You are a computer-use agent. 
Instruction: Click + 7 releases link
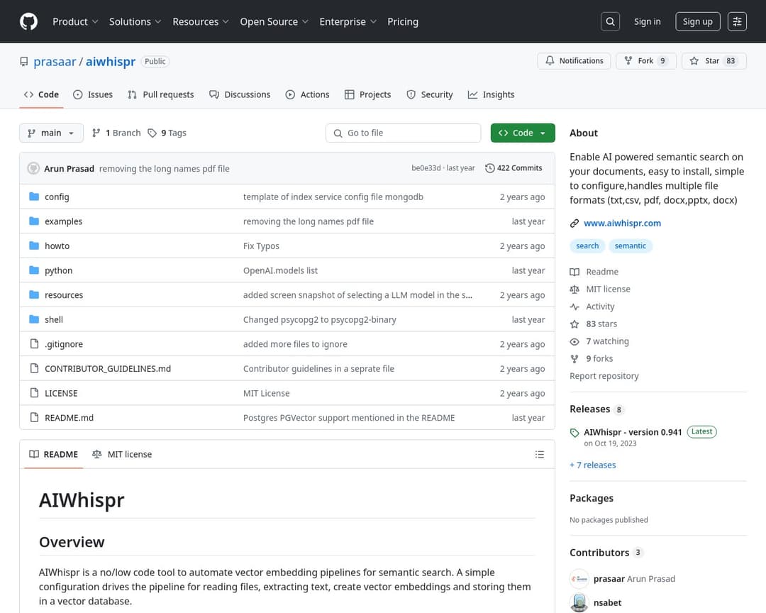tap(592, 465)
